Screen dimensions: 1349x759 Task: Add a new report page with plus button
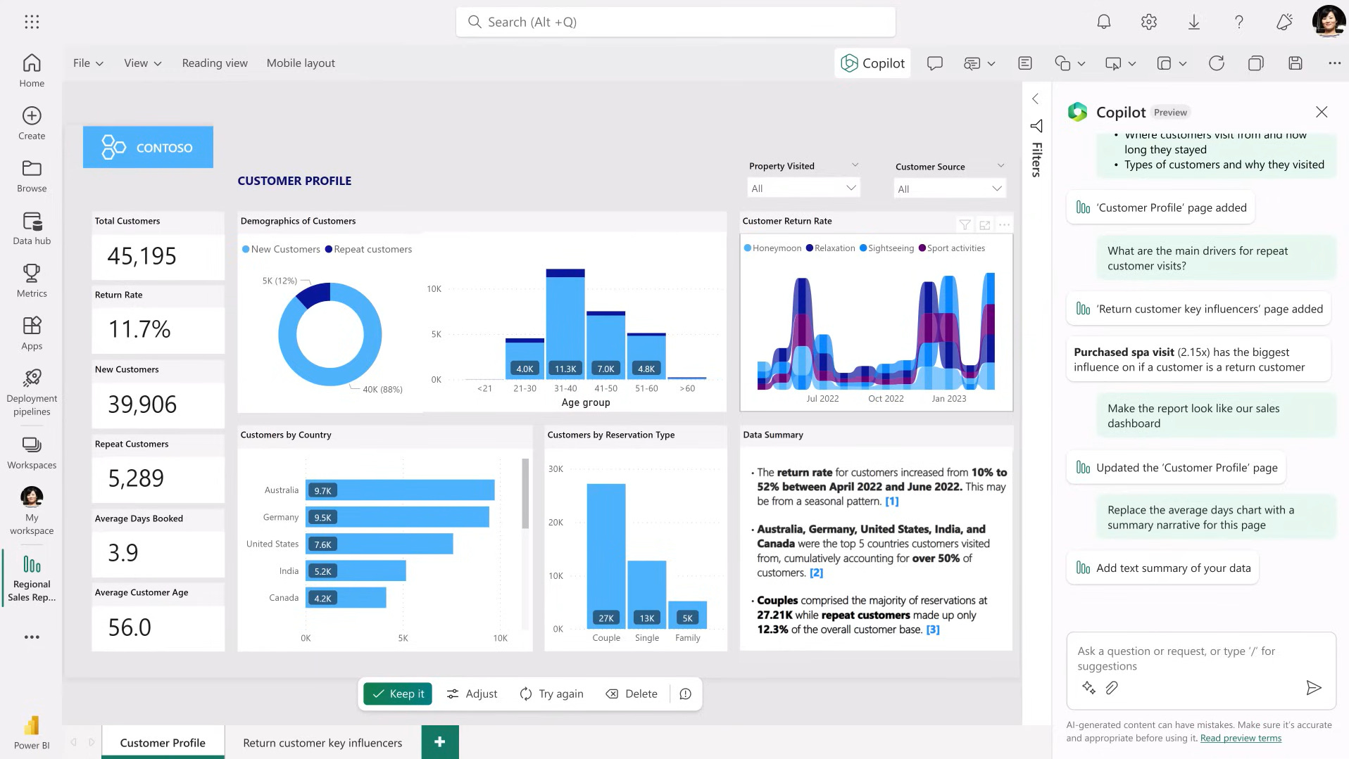click(x=440, y=742)
